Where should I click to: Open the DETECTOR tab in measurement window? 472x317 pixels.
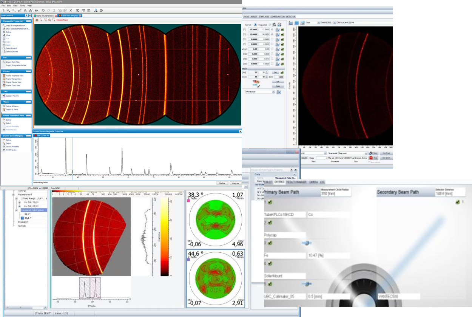[x=290, y=17]
